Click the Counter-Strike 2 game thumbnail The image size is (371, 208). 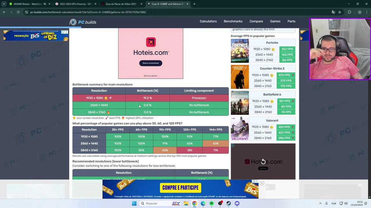click(x=240, y=77)
